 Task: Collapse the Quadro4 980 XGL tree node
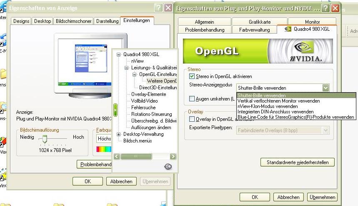coord(119,54)
